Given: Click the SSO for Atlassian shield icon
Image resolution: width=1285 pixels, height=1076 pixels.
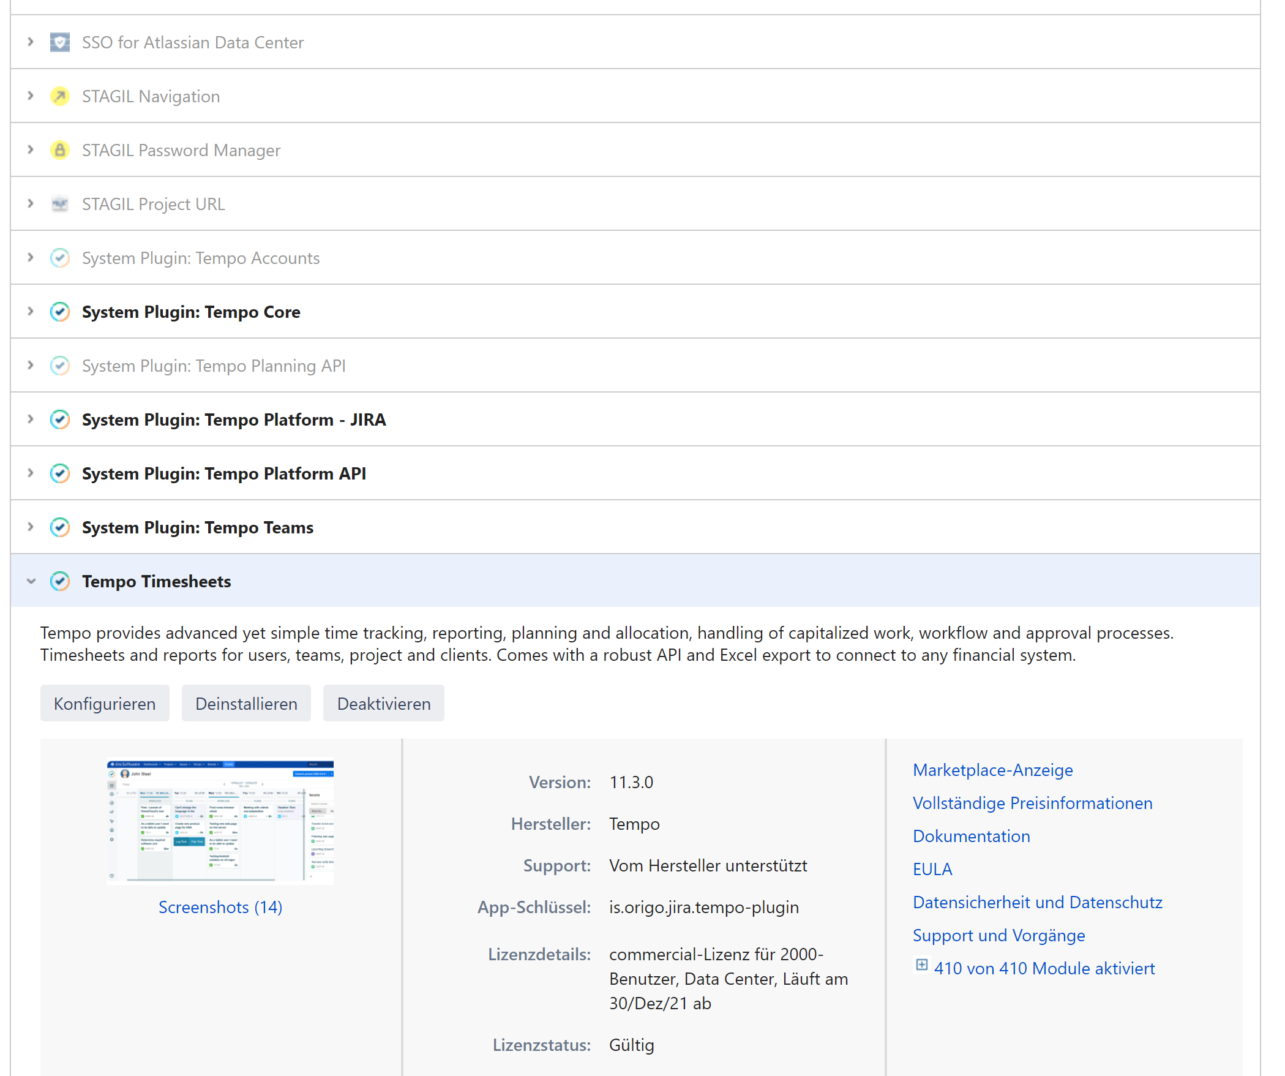Looking at the screenshot, I should click(59, 42).
